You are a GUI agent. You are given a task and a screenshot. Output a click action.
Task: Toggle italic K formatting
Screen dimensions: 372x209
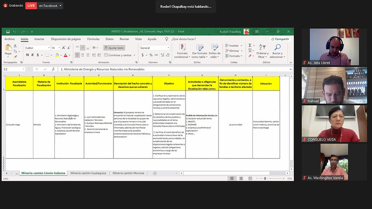coord(33,55)
